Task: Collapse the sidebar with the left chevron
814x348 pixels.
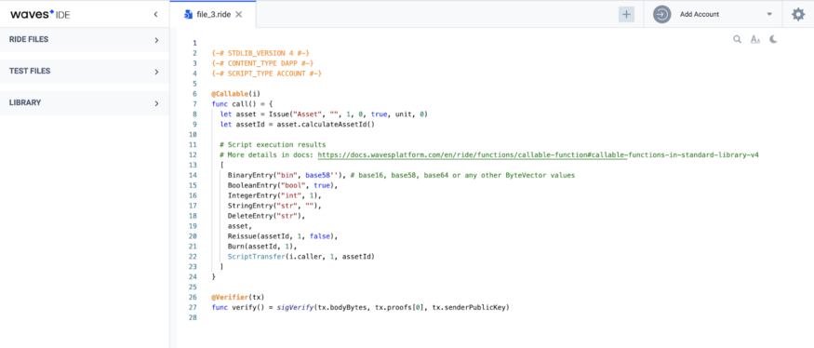Action: point(155,15)
